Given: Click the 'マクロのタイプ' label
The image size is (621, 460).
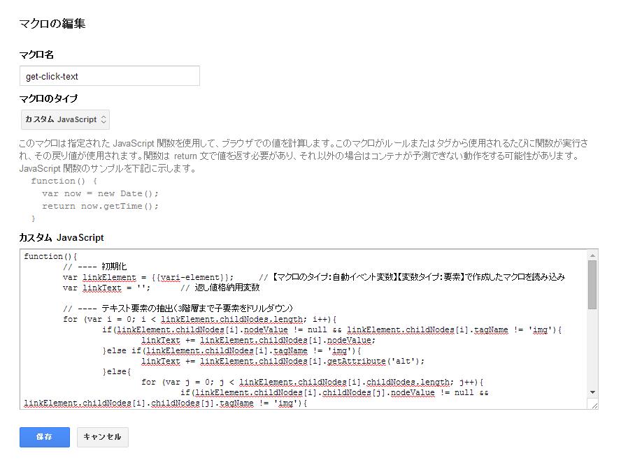Looking at the screenshot, I should pos(48,98).
